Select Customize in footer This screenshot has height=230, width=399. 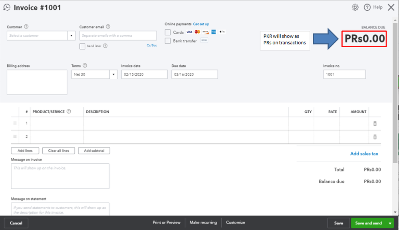point(235,222)
